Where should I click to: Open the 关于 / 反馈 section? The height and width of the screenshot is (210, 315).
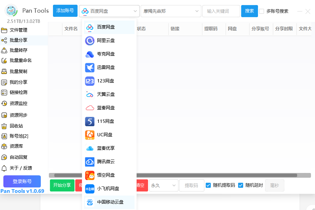[x=19, y=168]
